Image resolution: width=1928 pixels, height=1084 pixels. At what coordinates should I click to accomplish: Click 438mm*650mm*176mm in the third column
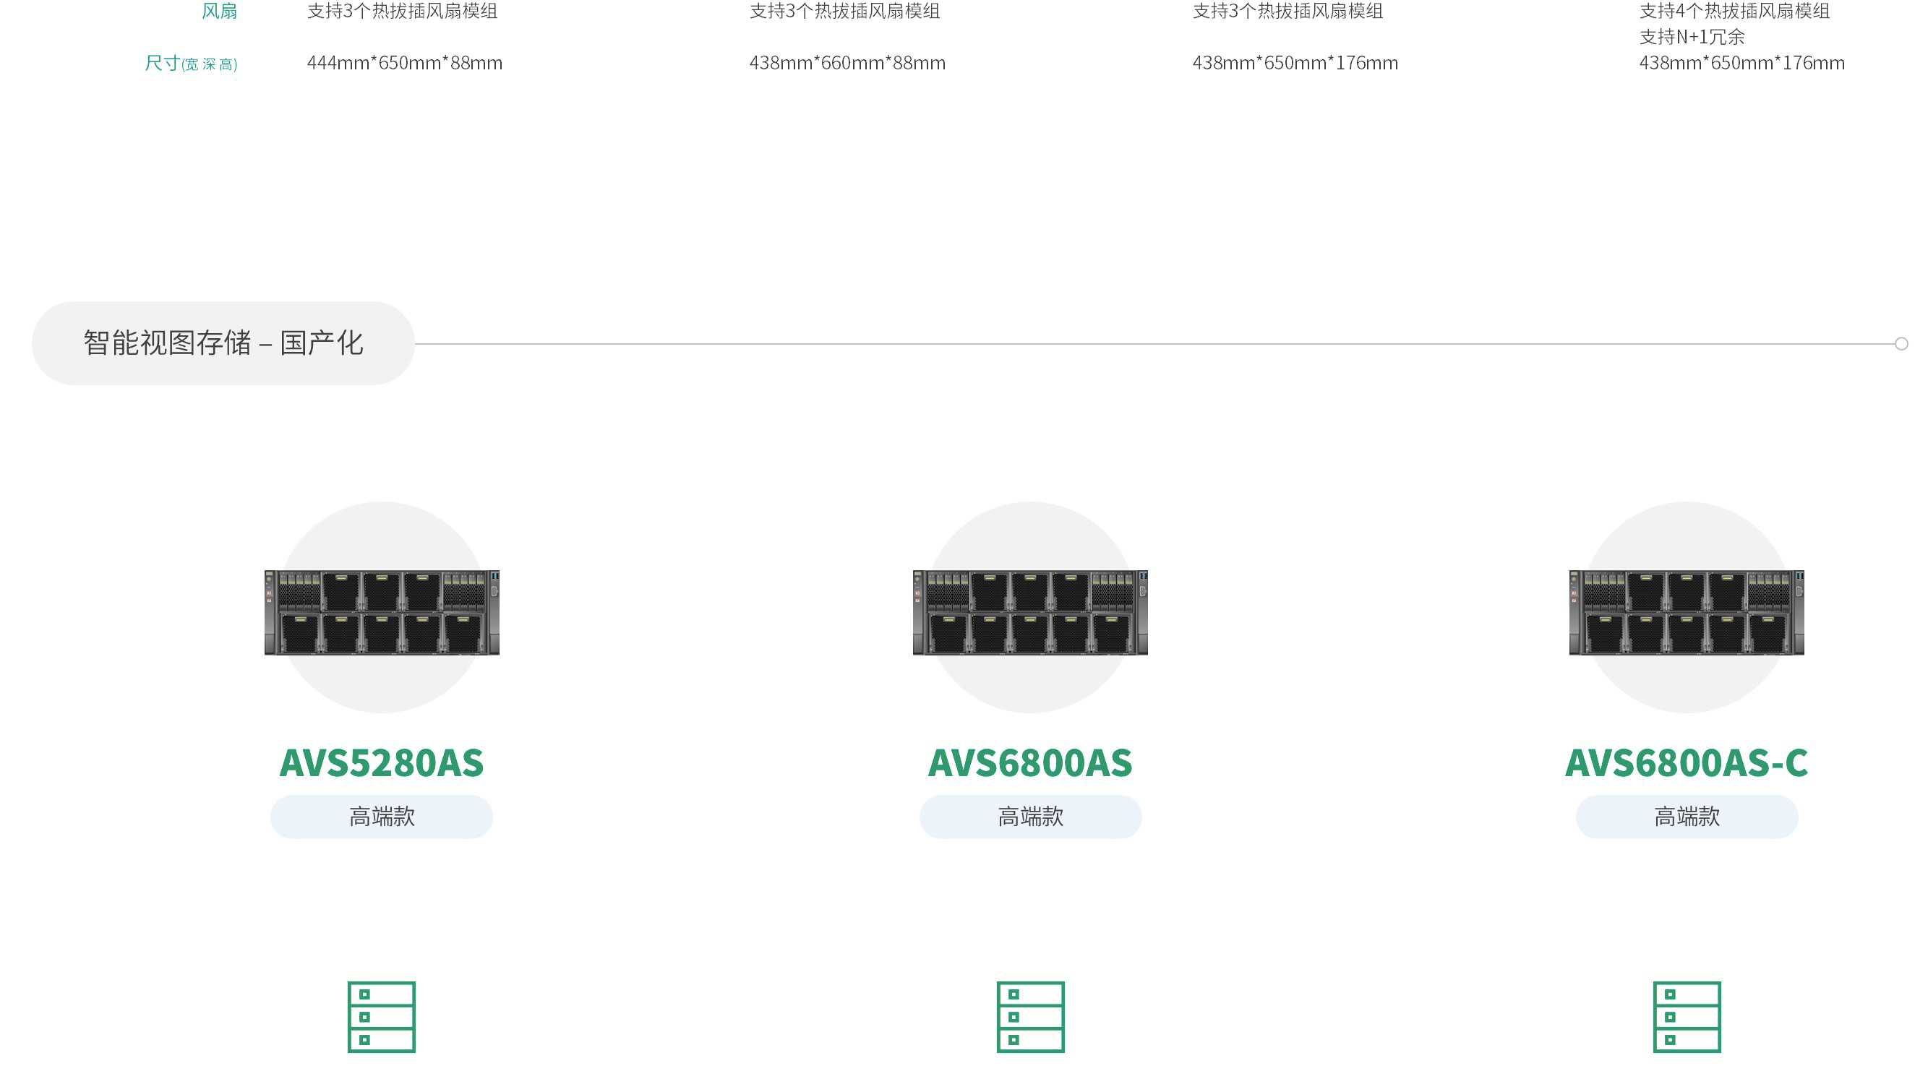tap(1295, 63)
